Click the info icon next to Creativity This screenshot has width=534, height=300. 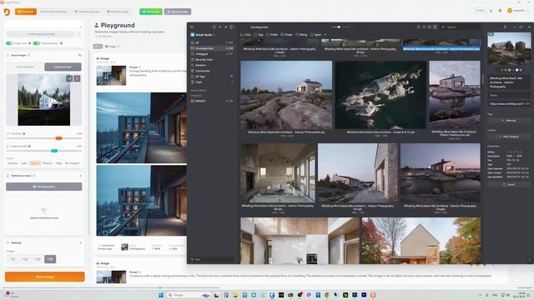[x=24, y=133]
